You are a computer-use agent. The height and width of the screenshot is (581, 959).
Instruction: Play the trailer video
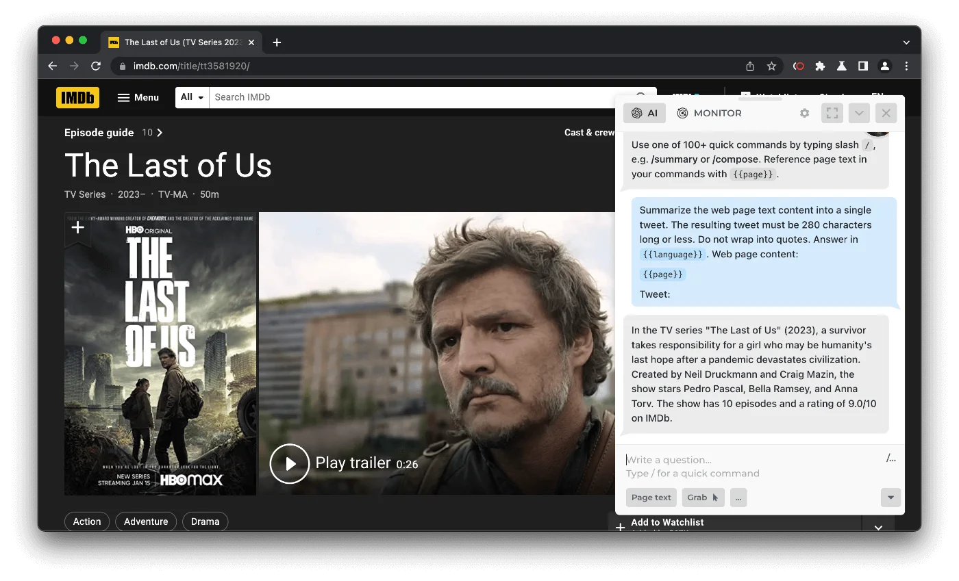(290, 463)
